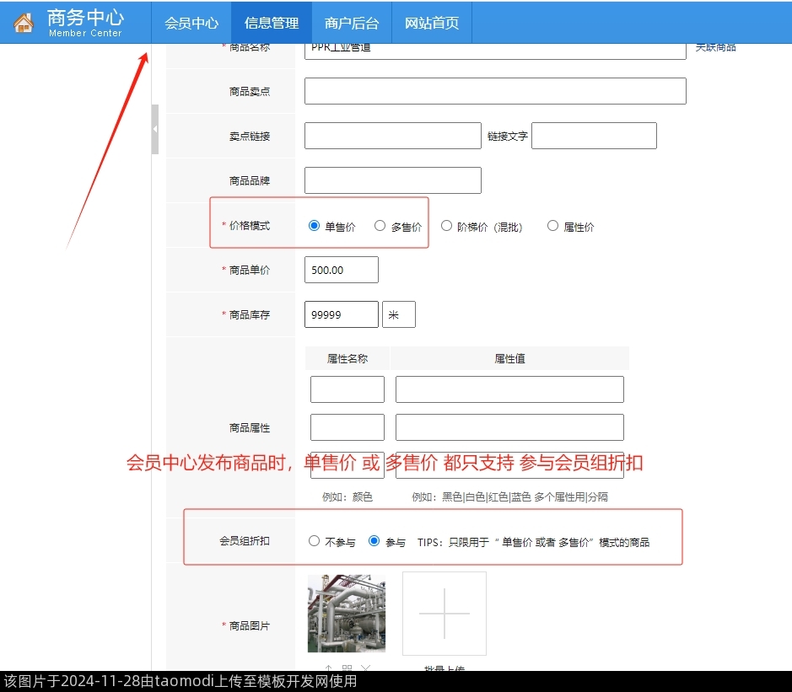Click the 商品卖点 input field

coord(495,91)
